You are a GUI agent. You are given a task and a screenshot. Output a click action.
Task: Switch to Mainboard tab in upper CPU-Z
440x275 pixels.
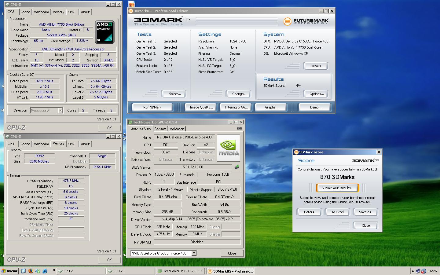pyautogui.click(x=41, y=12)
